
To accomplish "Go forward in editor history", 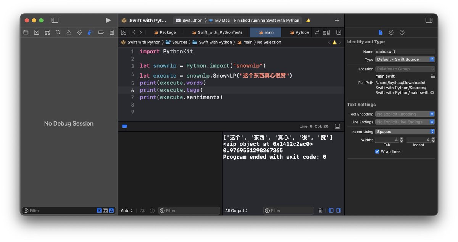I will (x=140, y=32).
